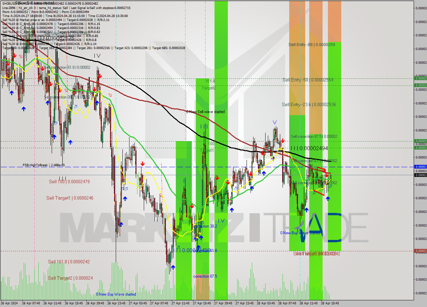
Task: Click '26 Apr 19:45' on the time axis
Action: click(96, 303)
